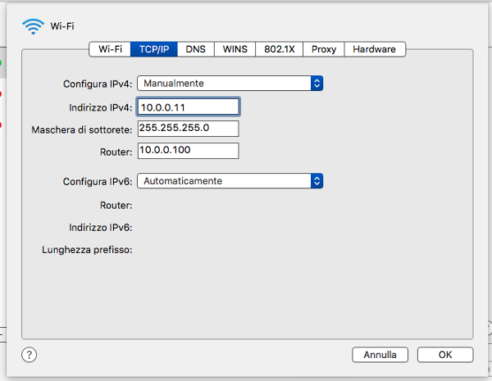Focus the Maschera di sottorete field
This screenshot has height=381, width=492.
[x=188, y=129]
